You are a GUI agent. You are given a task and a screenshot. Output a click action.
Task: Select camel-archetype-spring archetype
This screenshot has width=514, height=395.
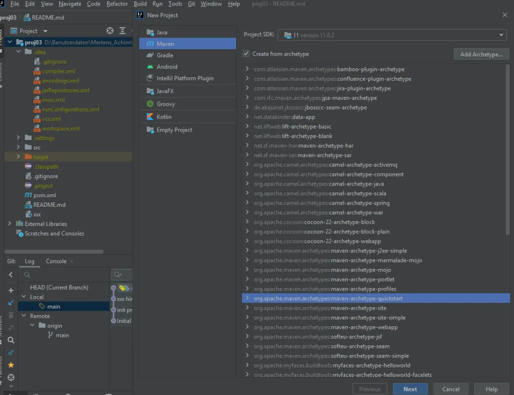pos(322,203)
